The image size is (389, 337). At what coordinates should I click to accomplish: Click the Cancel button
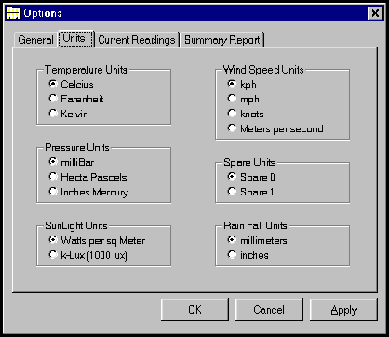click(x=269, y=310)
